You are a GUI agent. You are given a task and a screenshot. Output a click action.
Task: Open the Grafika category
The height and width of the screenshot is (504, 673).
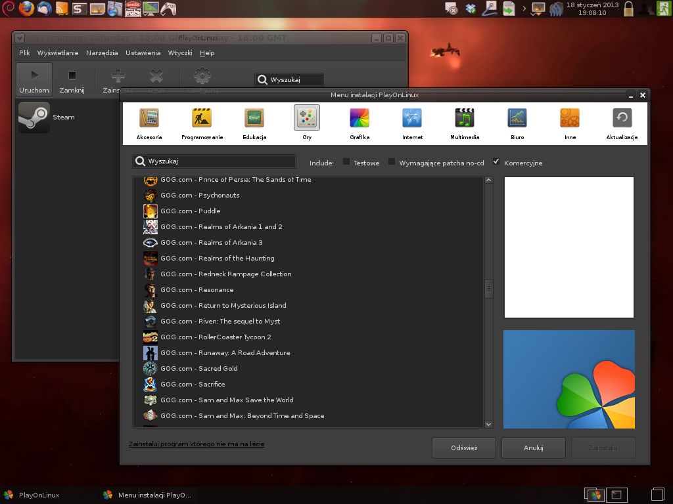pyautogui.click(x=360, y=123)
